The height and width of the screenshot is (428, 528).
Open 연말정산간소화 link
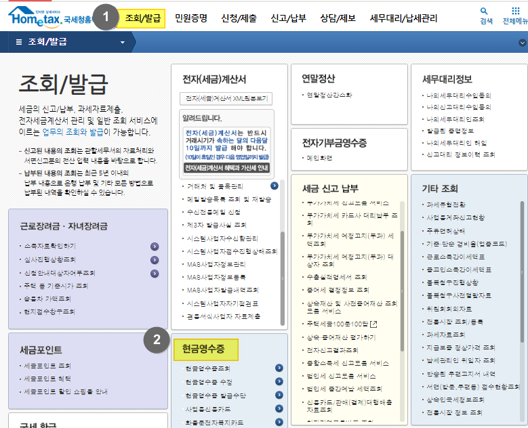click(x=329, y=95)
